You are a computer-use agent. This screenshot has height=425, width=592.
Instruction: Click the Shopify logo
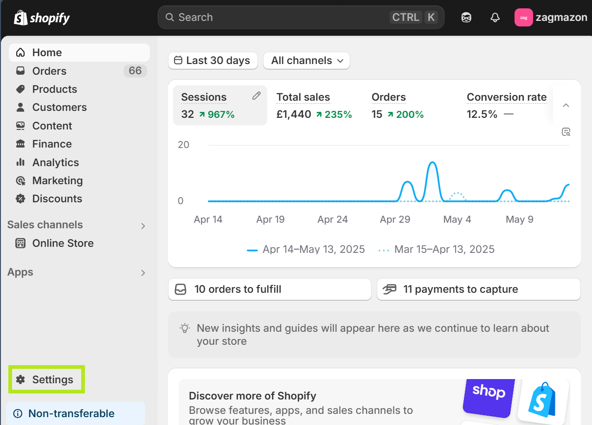tap(42, 18)
